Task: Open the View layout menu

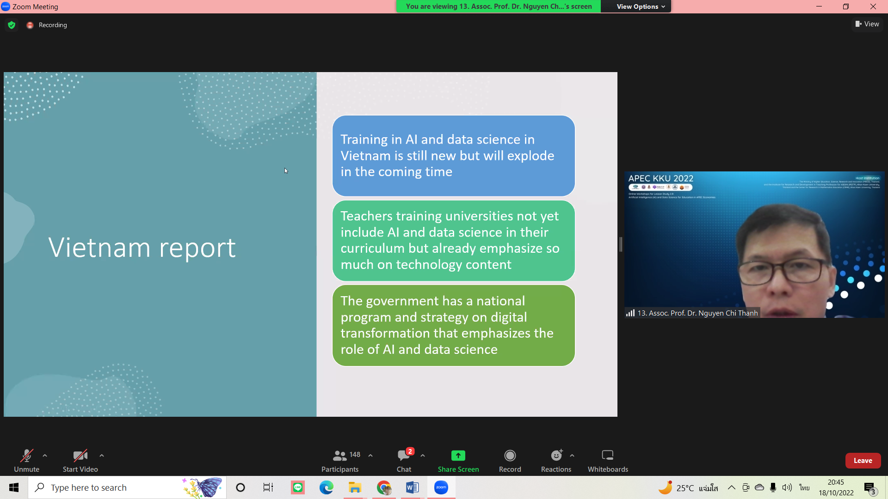Action: click(867, 24)
